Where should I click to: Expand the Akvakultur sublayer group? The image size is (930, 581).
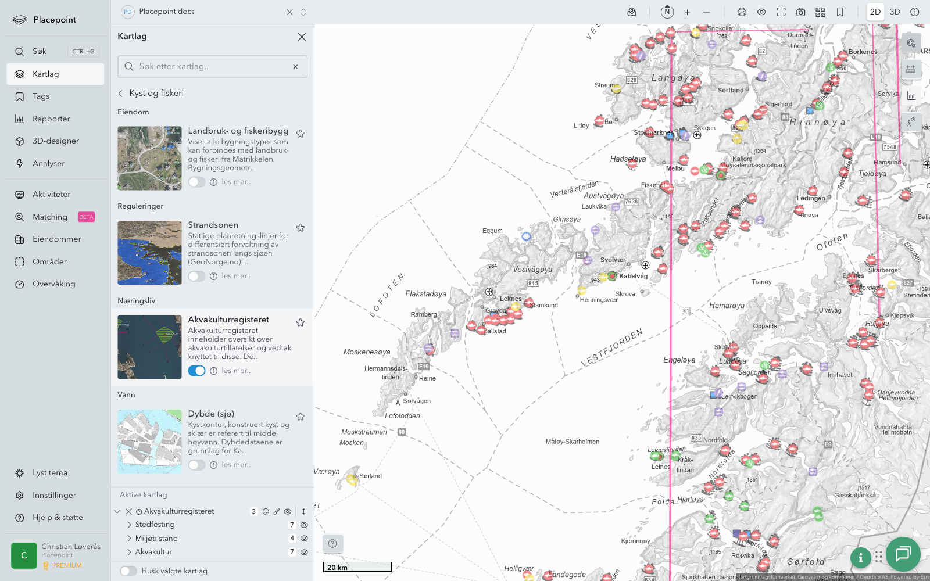tap(129, 552)
